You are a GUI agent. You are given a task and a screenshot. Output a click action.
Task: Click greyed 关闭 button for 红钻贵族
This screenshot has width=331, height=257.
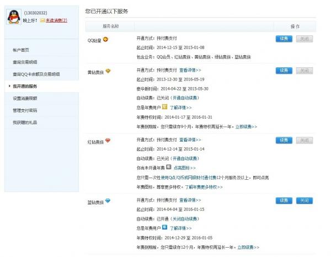(x=305, y=140)
